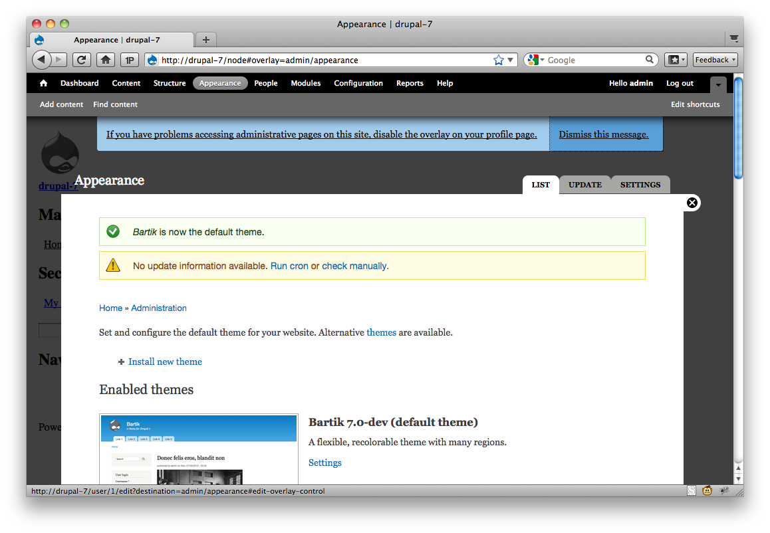Click the 1P password toolbar icon
The height and width of the screenshot is (533, 770).
[x=129, y=59]
